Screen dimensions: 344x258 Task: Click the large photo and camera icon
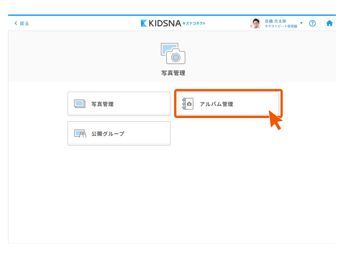pos(173,53)
